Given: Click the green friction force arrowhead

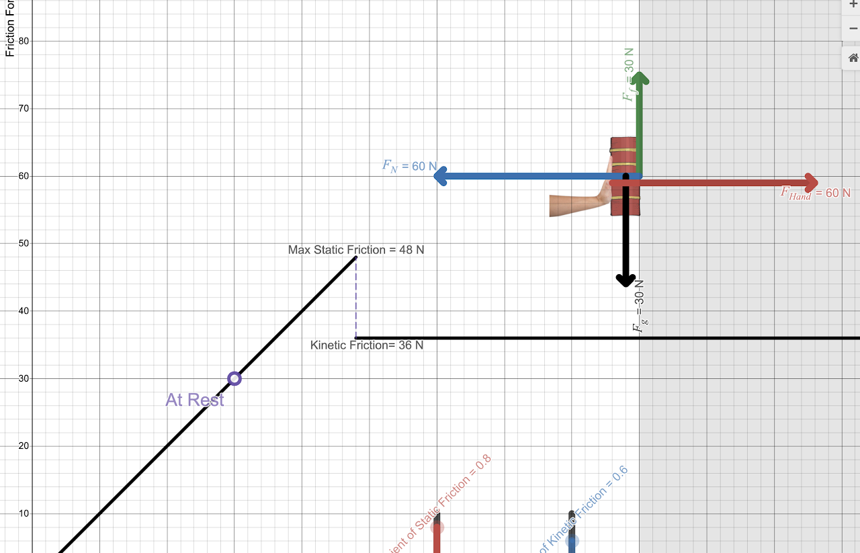Looking at the screenshot, I should coord(639,79).
